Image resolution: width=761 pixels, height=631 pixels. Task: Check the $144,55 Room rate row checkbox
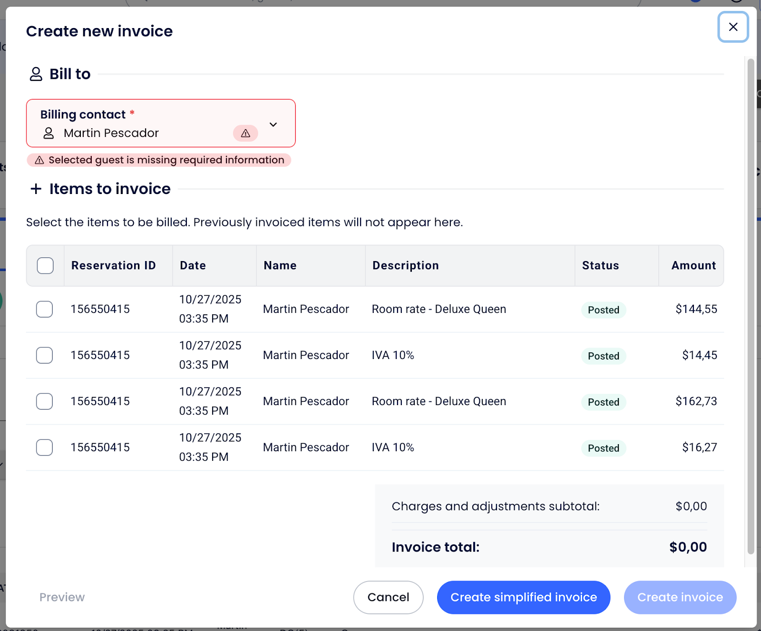[45, 309]
